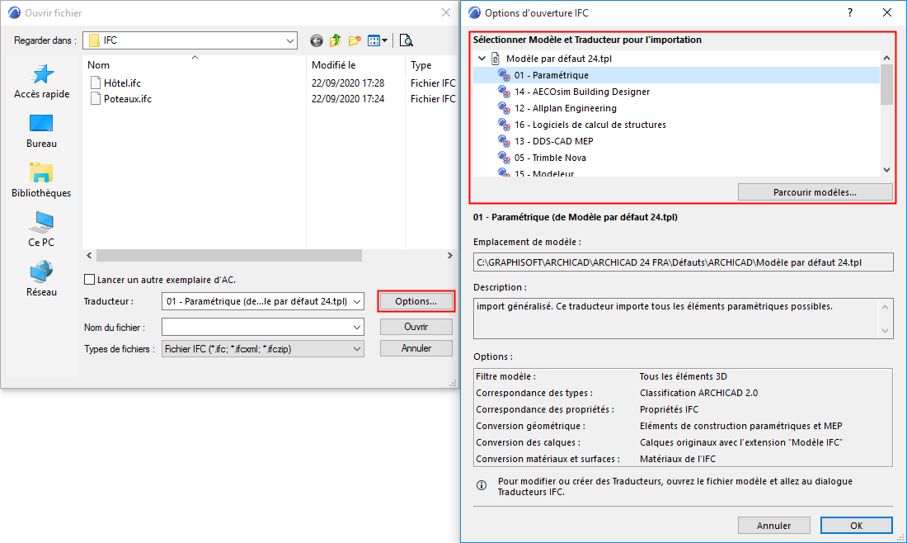Click the info icon near Traducteurs IFC note
Screen dimensions: 907x543
coord(482,485)
